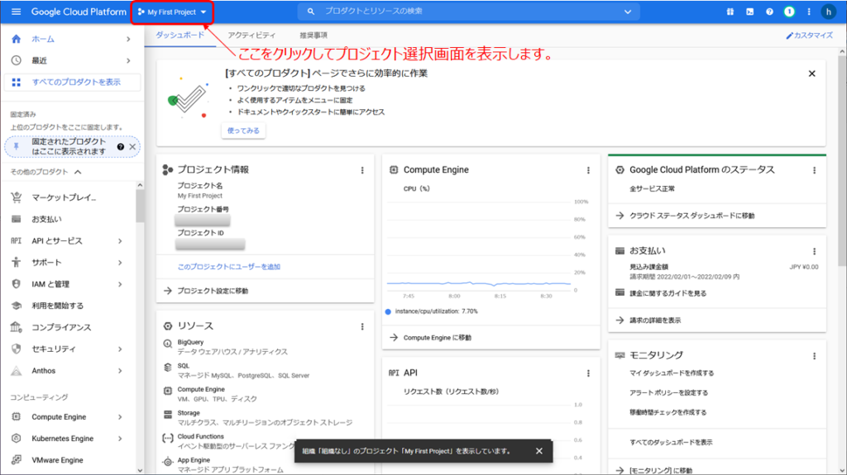Image resolution: width=847 pixels, height=475 pixels.
Task: Open three-dot menu on Compute Engine card
Action: (588, 170)
